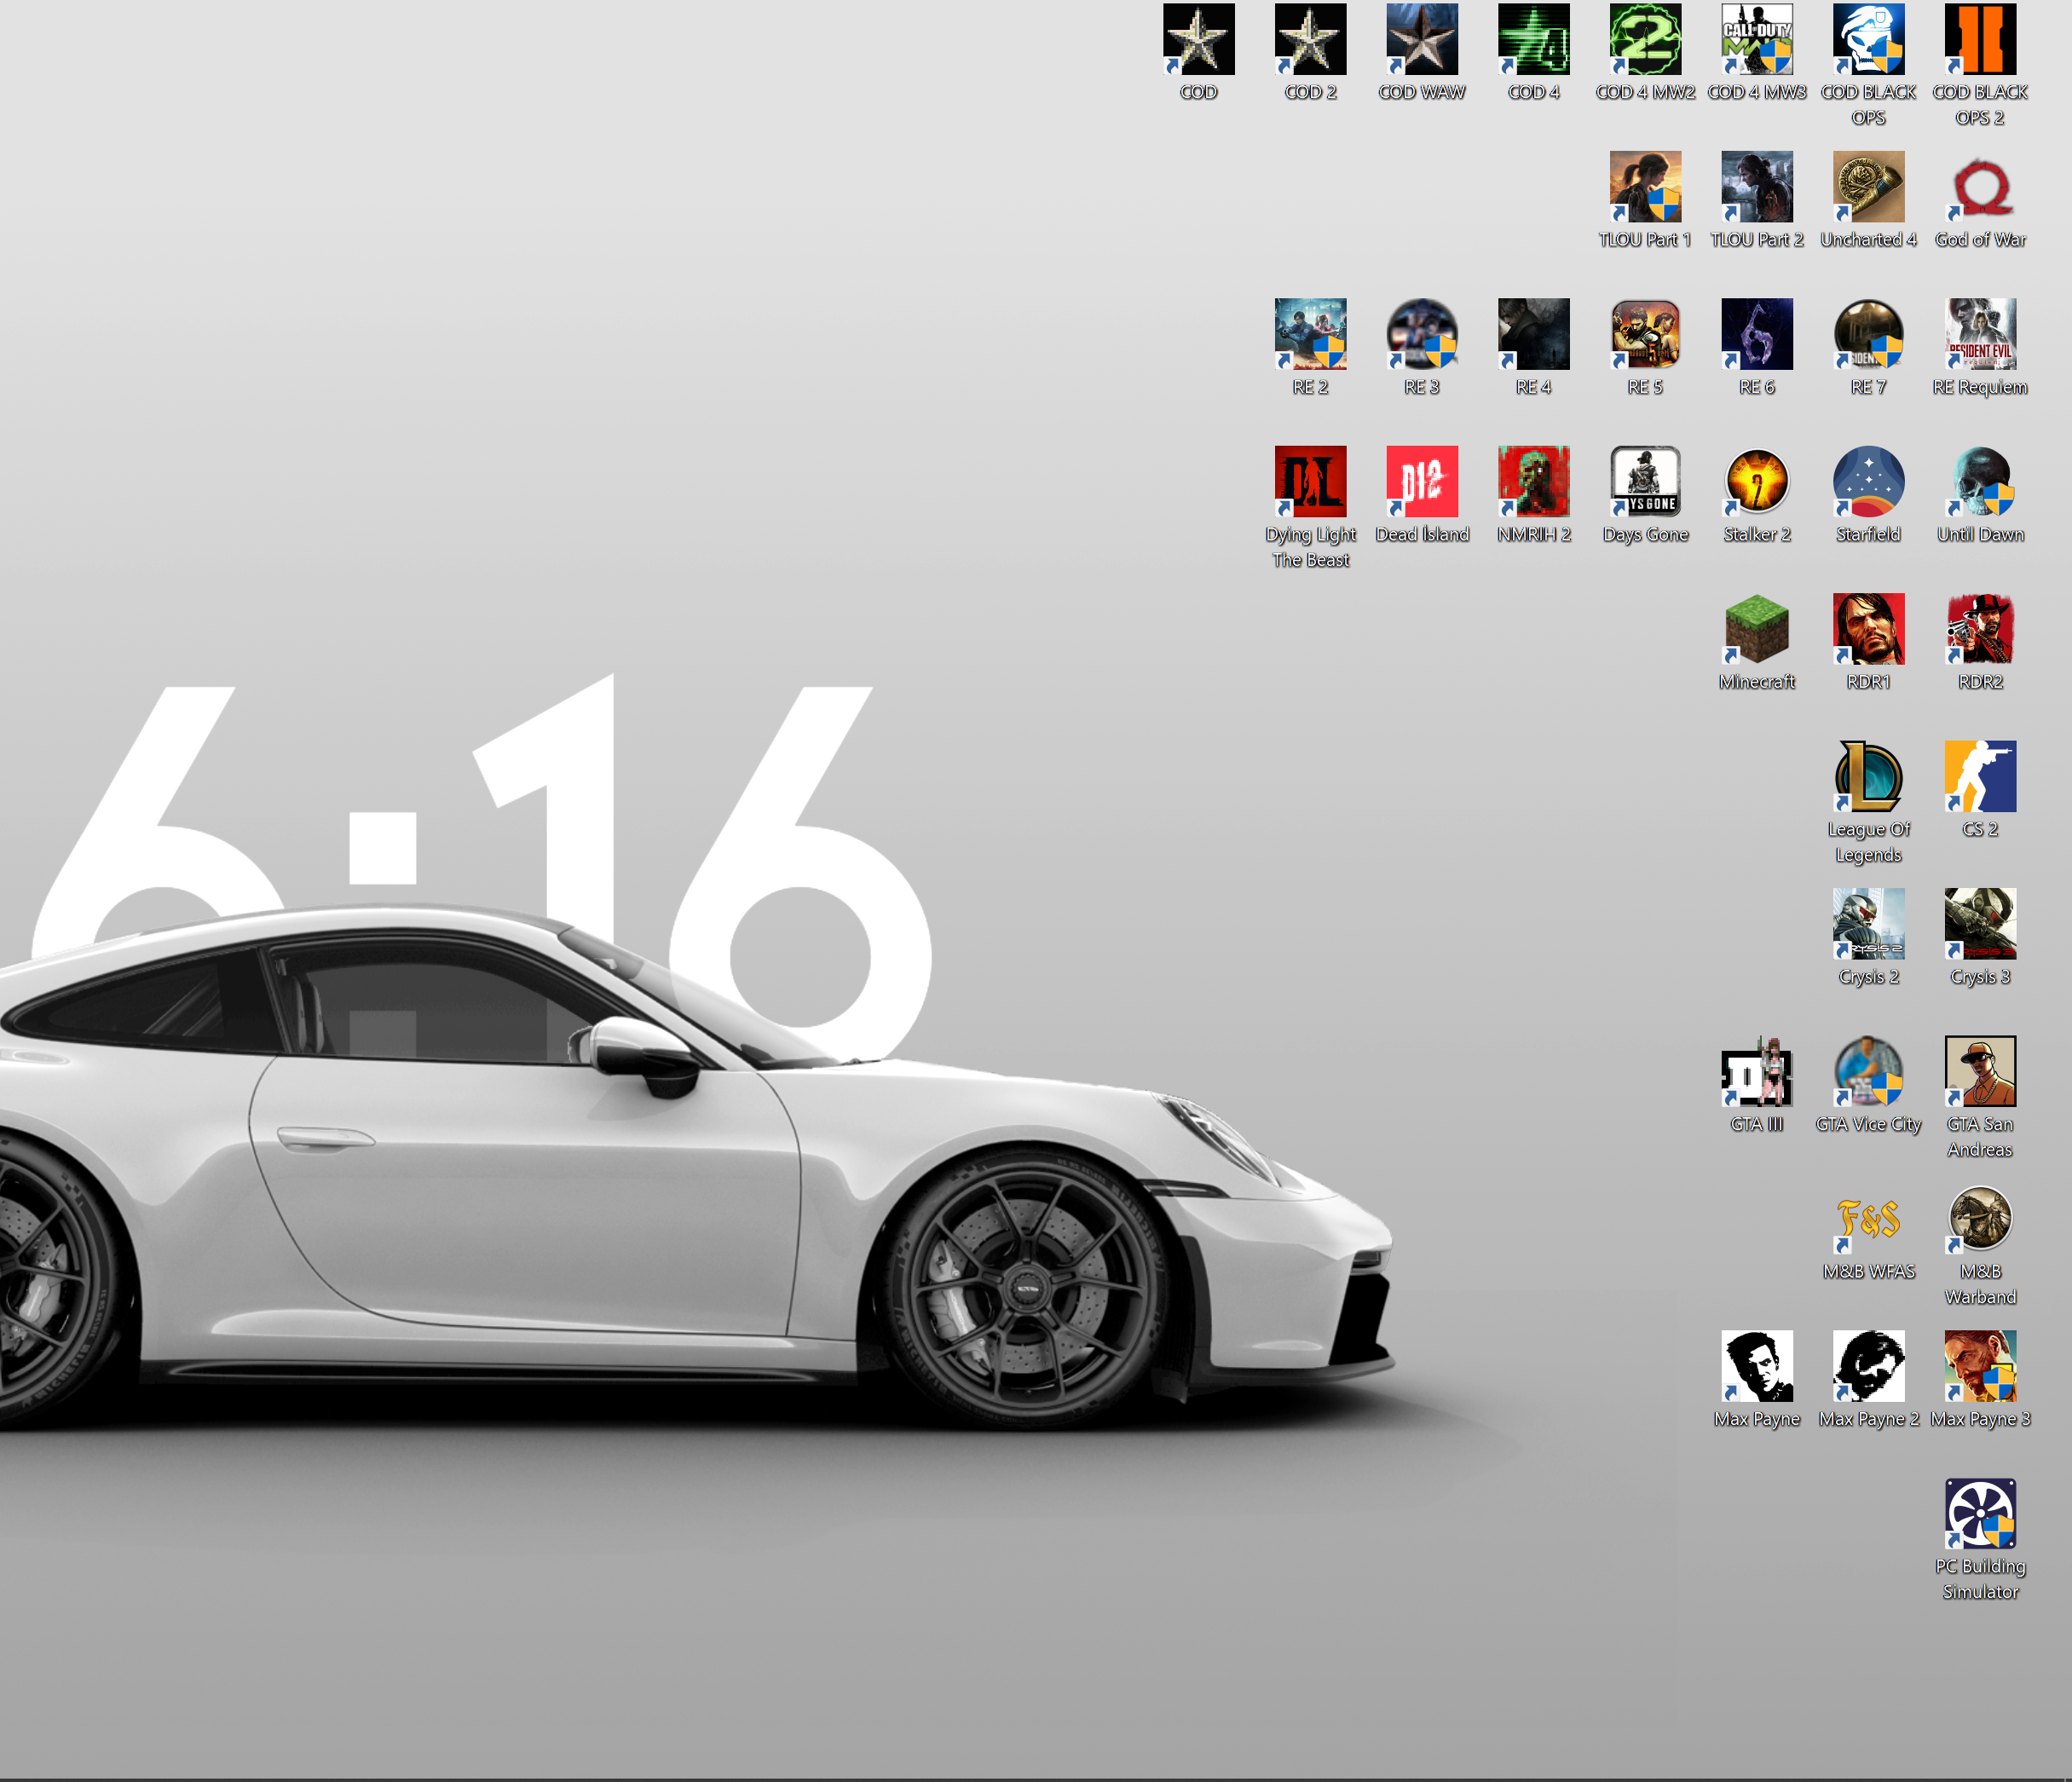2072x1782 pixels.
Task: Select the COD 4 shortcut
Action: point(1533,39)
